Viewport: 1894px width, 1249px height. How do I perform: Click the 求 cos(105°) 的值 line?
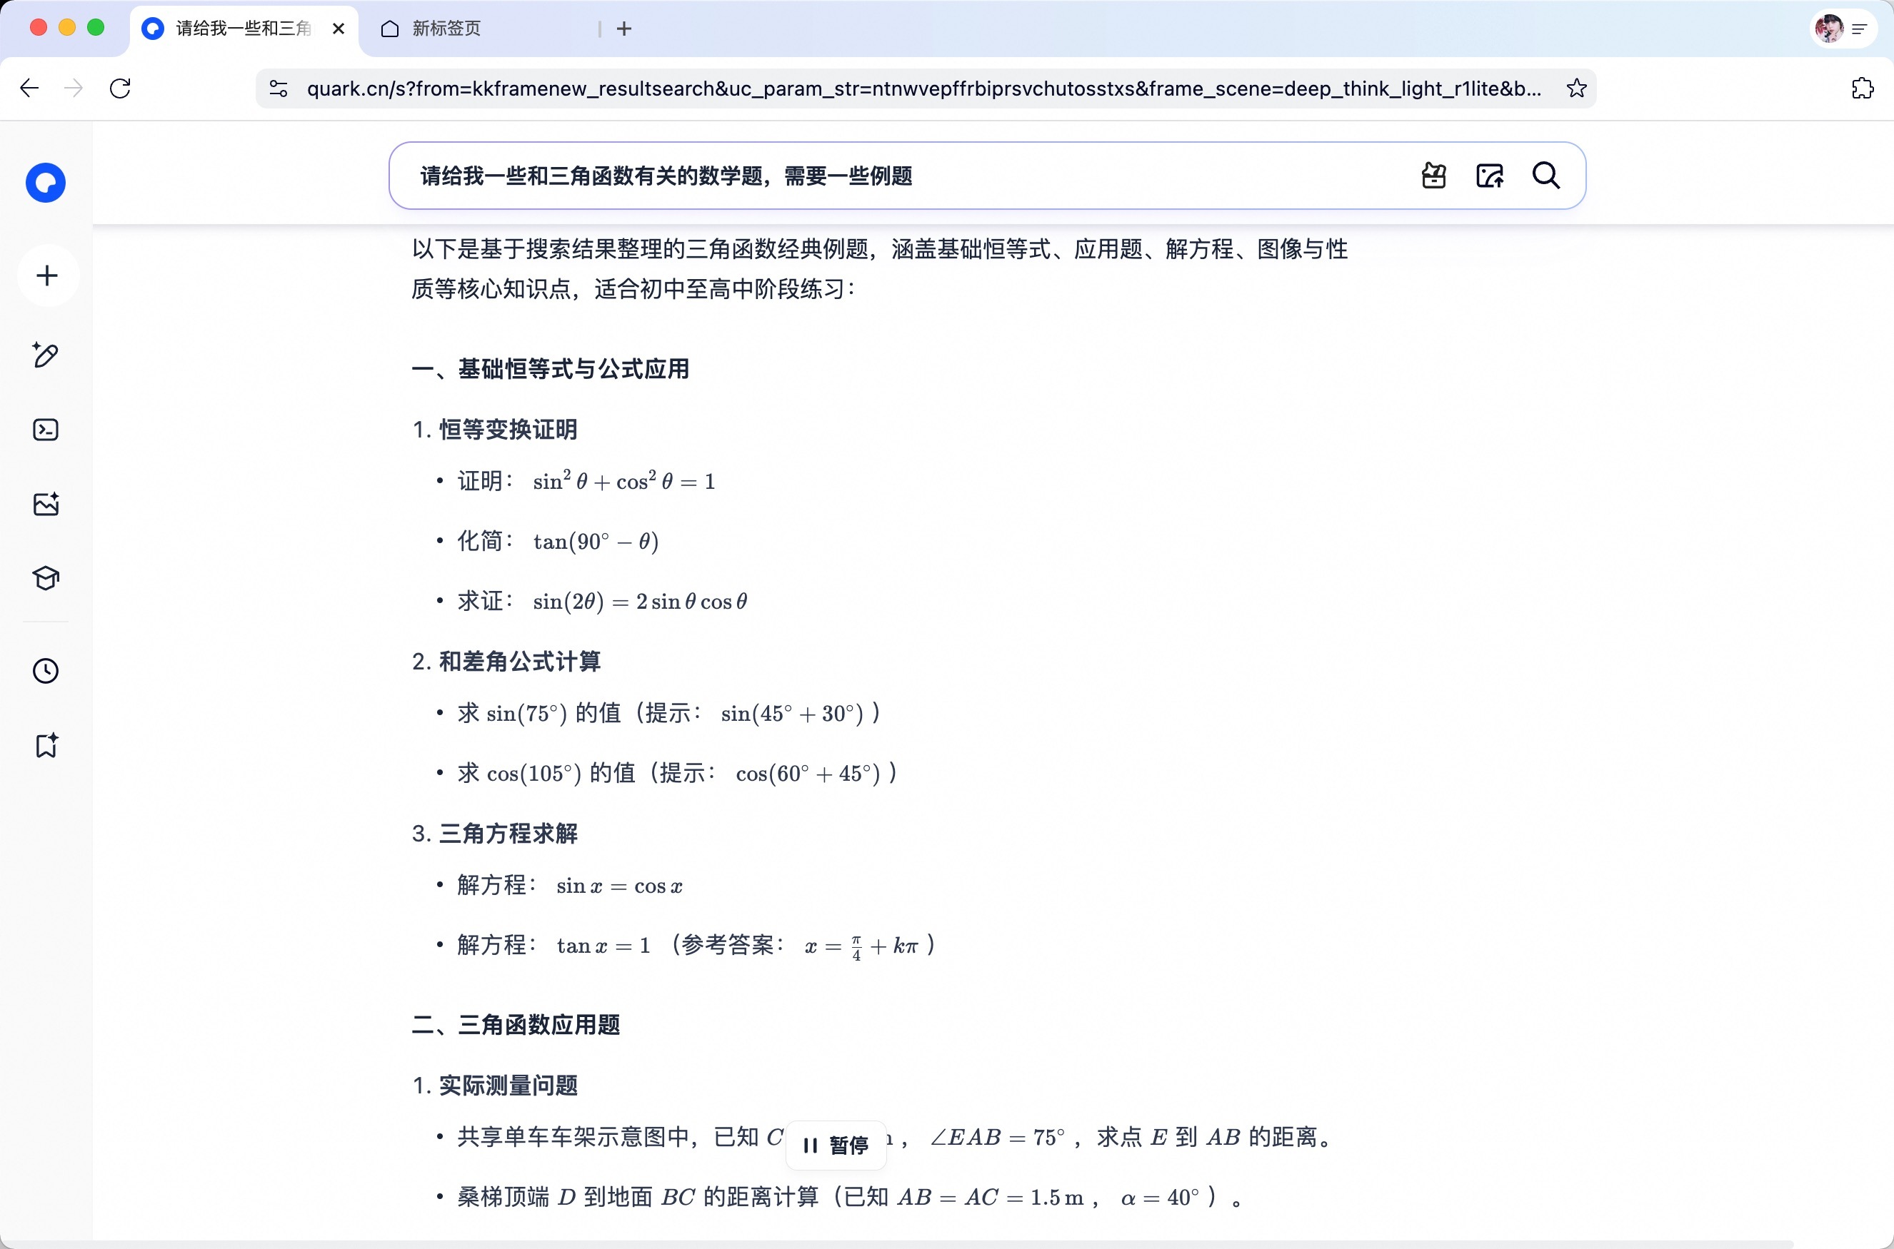click(678, 773)
